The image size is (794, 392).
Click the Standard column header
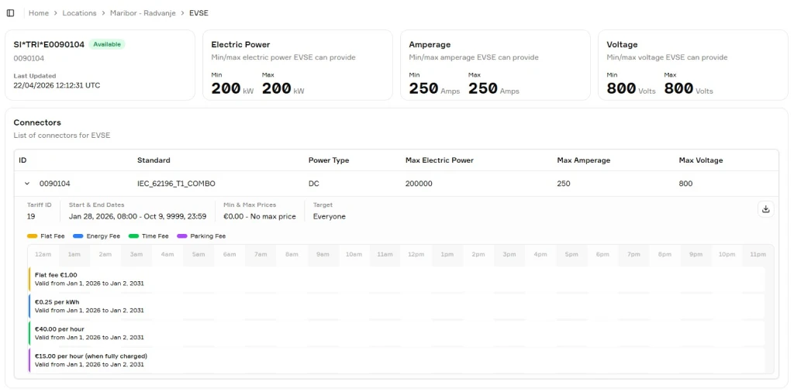click(x=154, y=160)
